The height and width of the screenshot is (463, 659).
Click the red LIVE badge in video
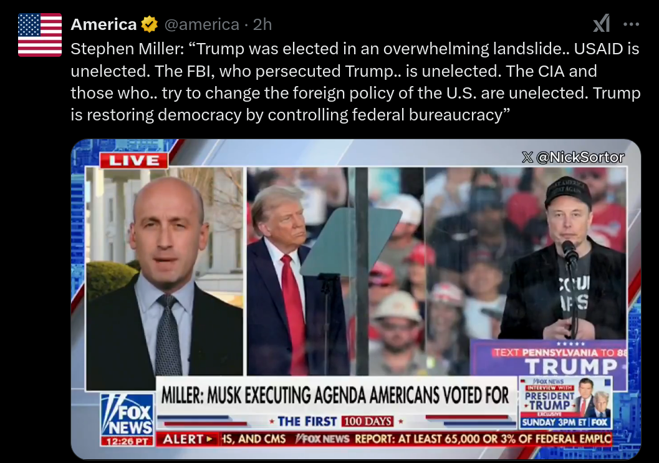tap(134, 160)
